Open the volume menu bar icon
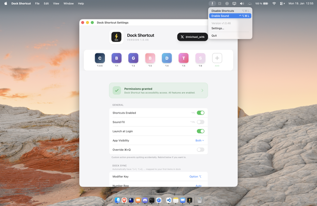Viewport: 317px width, 206px height. coord(242,4)
